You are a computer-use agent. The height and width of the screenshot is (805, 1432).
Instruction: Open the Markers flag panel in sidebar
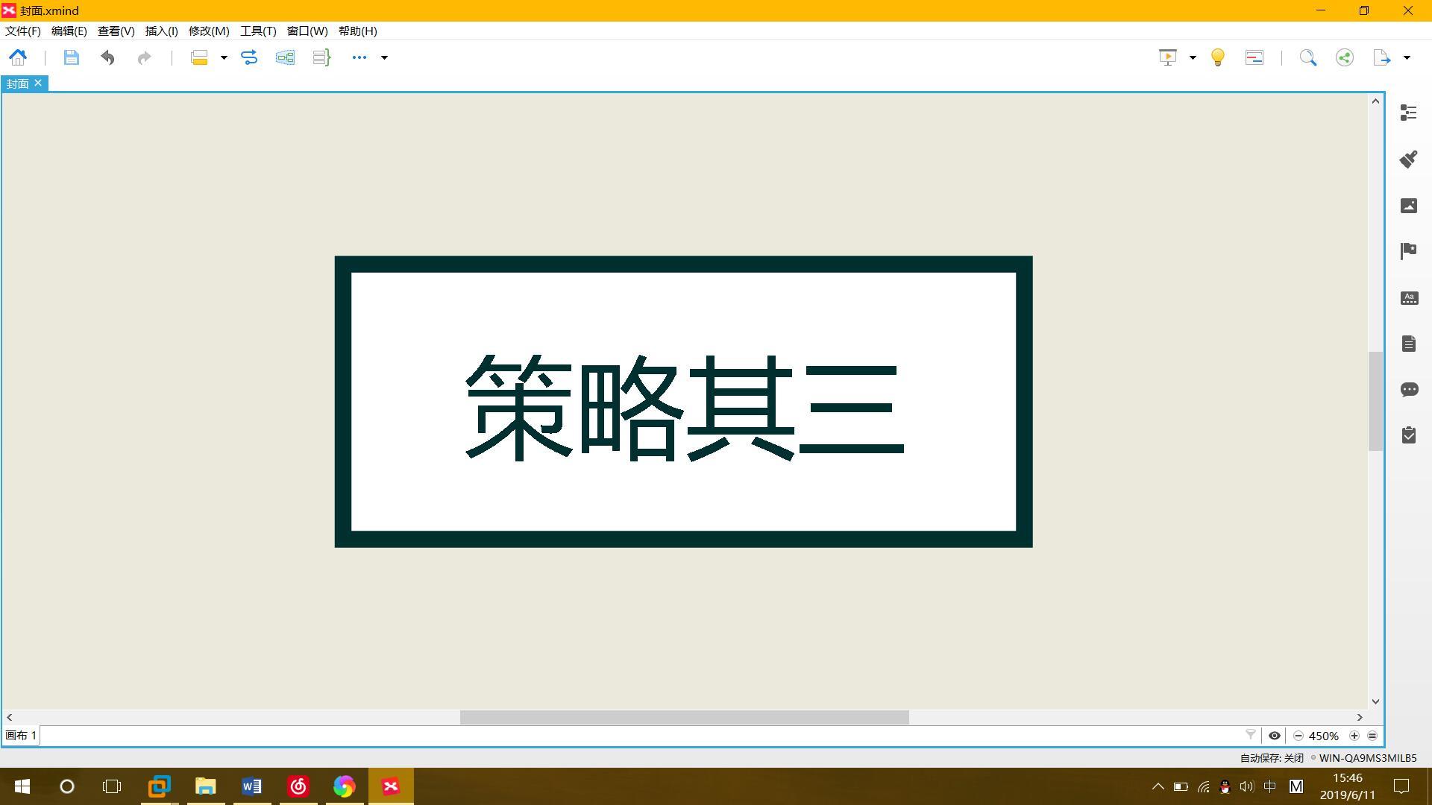[x=1408, y=251]
